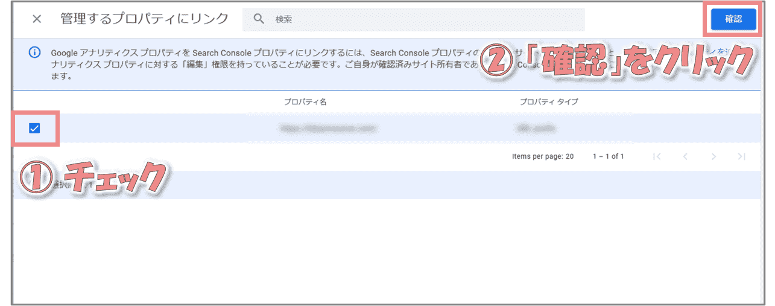
Task: Select the blurred property name cell
Action: [x=328, y=129]
